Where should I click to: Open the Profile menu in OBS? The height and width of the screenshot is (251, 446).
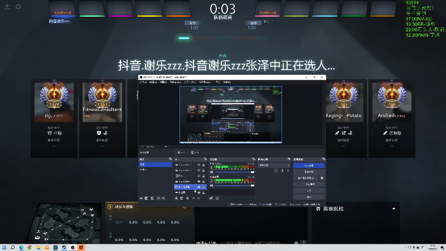point(190,82)
